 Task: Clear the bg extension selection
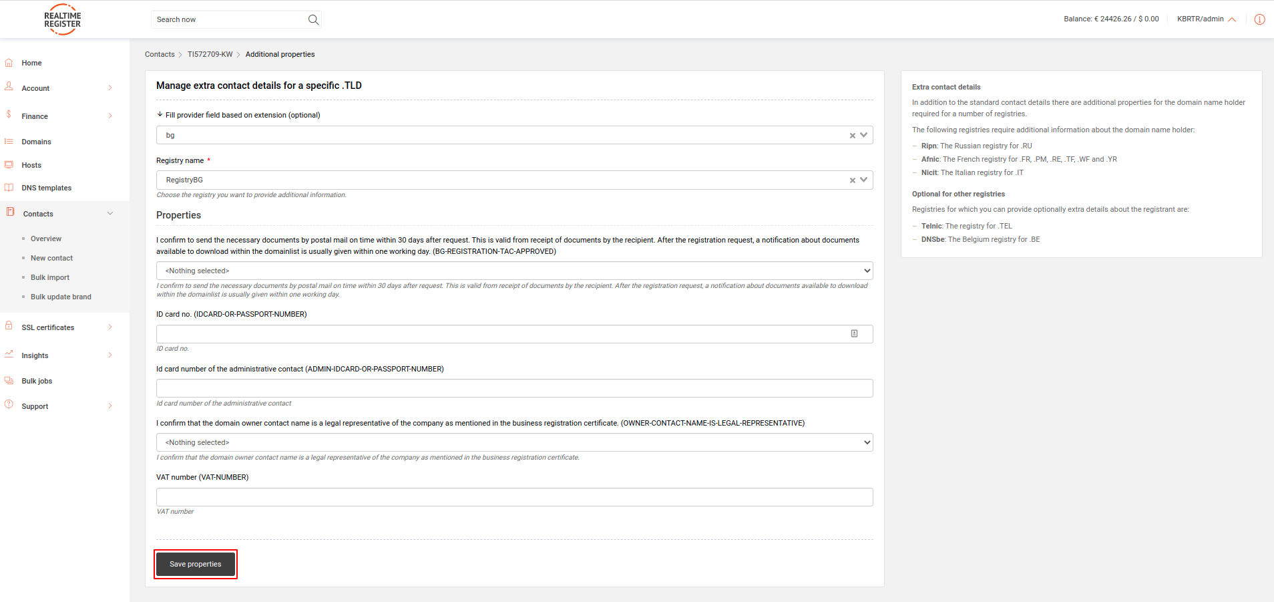852,136
